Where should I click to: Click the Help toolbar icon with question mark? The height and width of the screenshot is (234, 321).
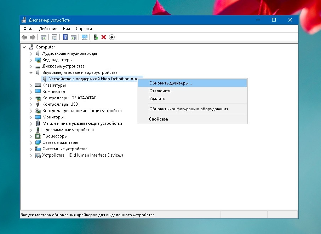point(65,37)
